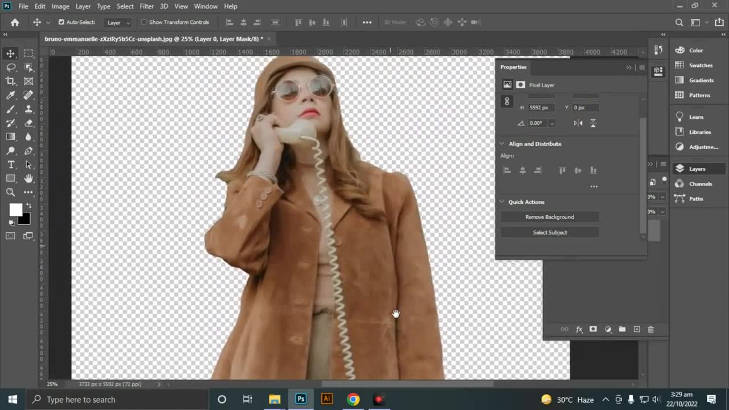The image size is (729, 410).
Task: Enable Show Transform Controls checkbox
Action: coord(144,22)
